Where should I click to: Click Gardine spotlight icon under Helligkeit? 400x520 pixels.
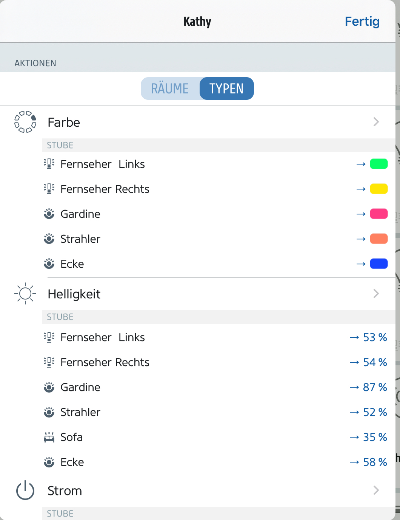49,387
